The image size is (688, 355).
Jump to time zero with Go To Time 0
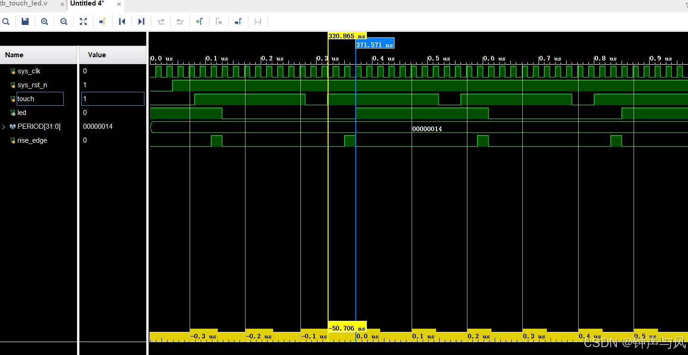tap(122, 21)
